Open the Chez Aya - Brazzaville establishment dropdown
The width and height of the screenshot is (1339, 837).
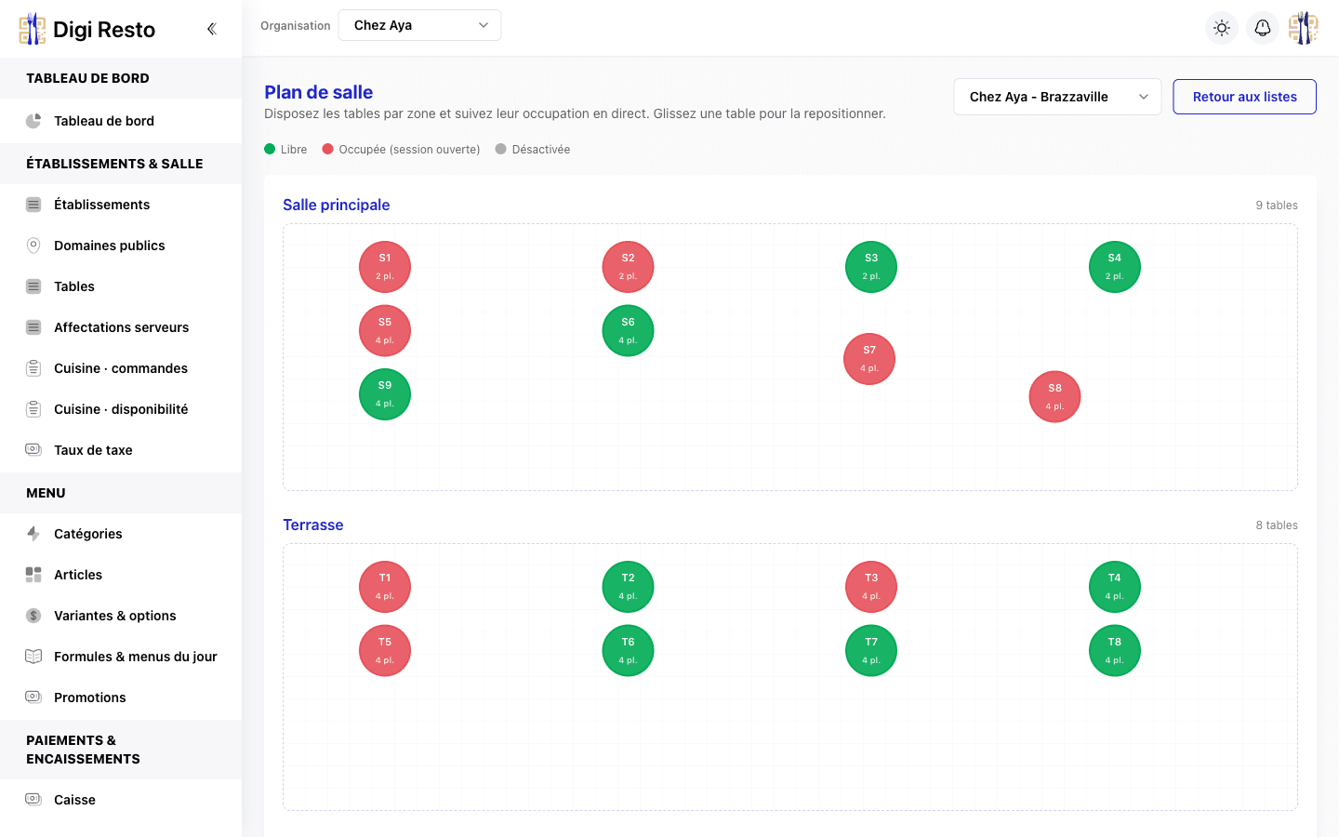point(1057,97)
